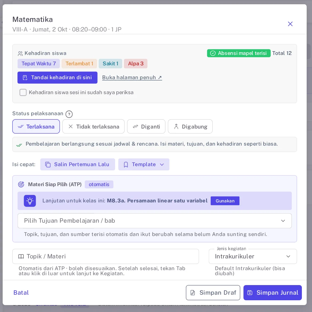Tick the Kehadiran siswa sesi ini sudah saya periksa checkbox
The height and width of the screenshot is (312, 312).
click(23, 92)
